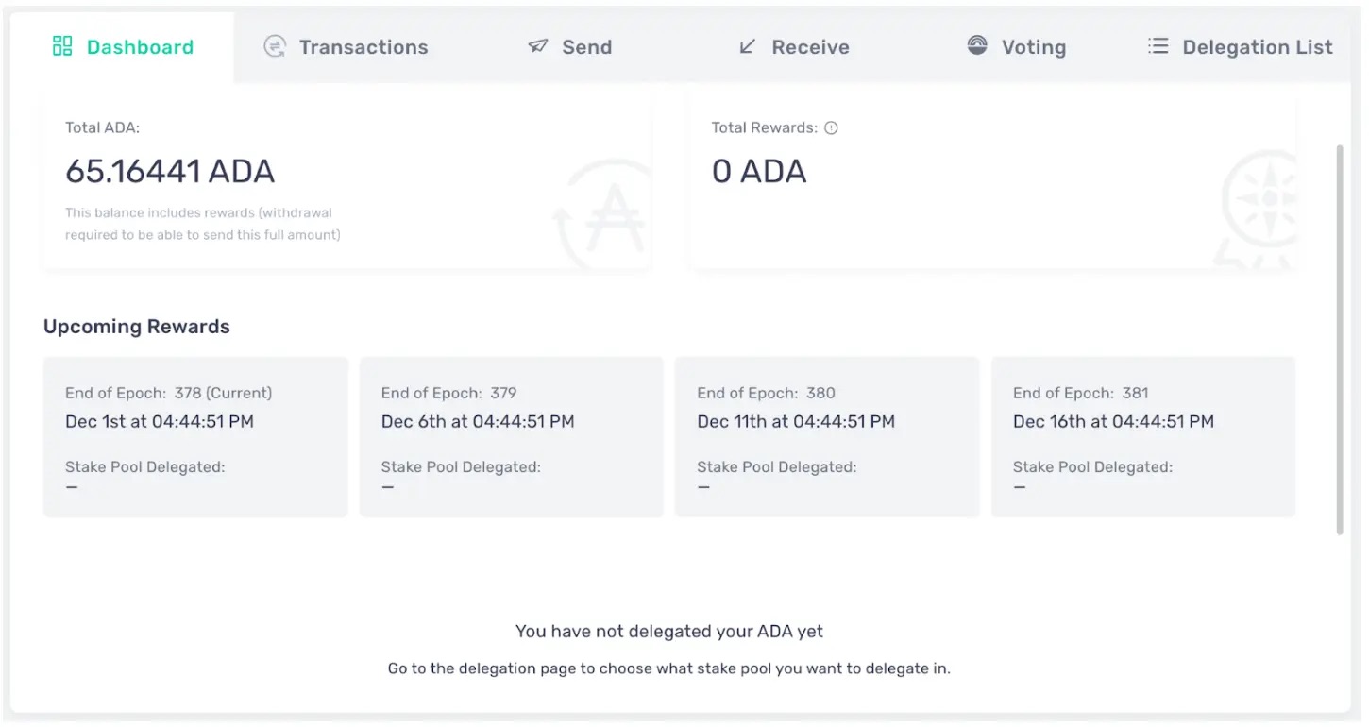The height and width of the screenshot is (727, 1369).
Task: Click the Receive arrow icon
Action: click(747, 46)
